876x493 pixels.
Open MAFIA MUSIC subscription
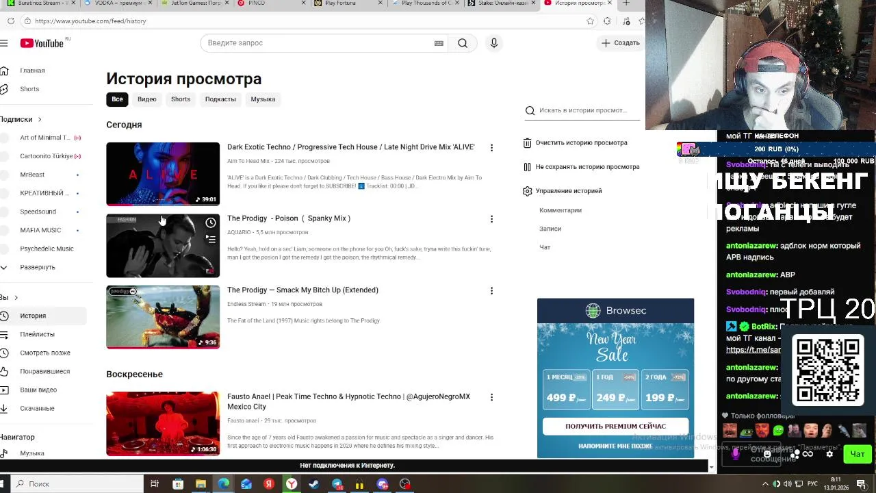click(x=40, y=230)
